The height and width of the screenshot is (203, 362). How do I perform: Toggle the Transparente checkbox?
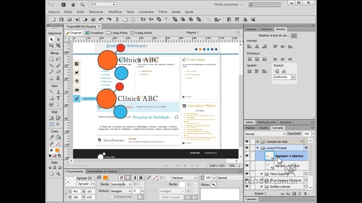click(x=112, y=197)
